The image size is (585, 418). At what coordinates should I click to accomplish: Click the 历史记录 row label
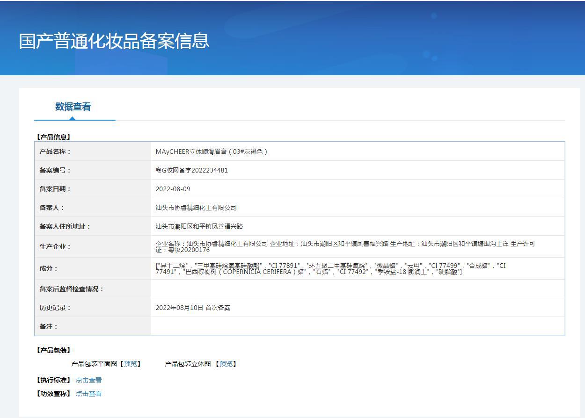click(x=55, y=308)
